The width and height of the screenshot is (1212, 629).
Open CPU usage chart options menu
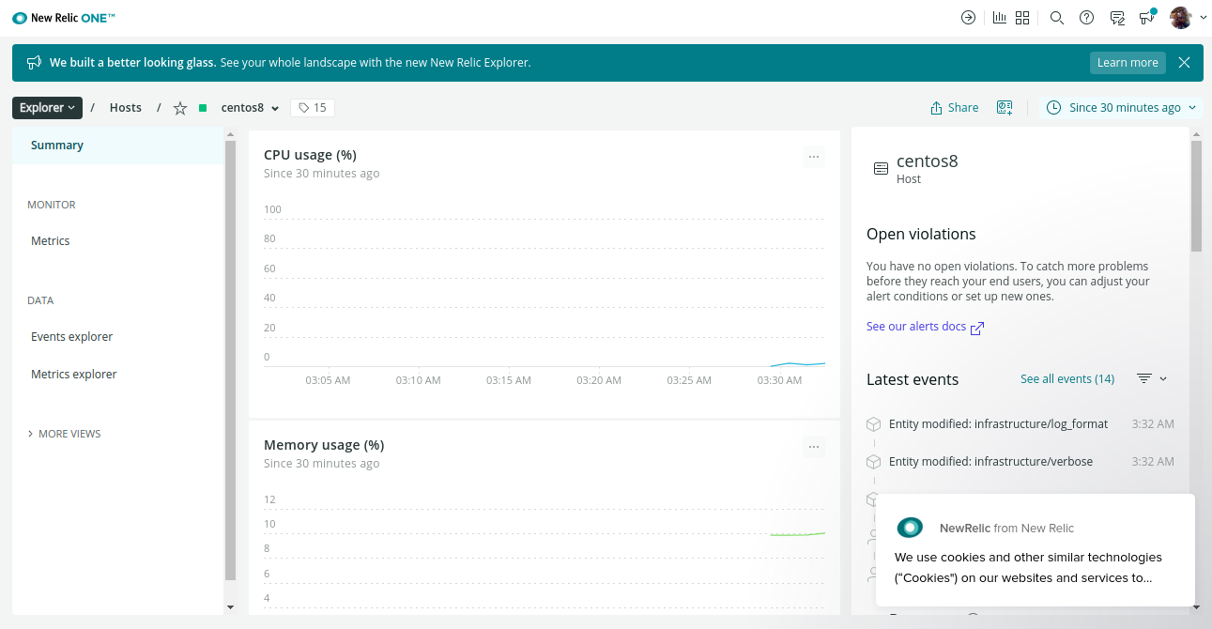pos(814,157)
